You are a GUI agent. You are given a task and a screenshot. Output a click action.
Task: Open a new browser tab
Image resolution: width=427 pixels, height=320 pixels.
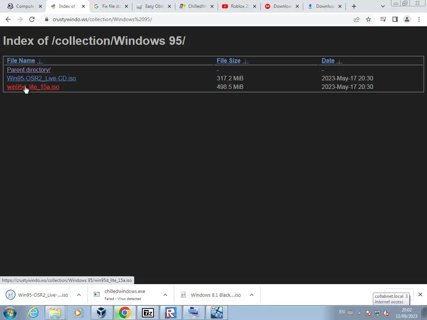pyautogui.click(x=354, y=6)
